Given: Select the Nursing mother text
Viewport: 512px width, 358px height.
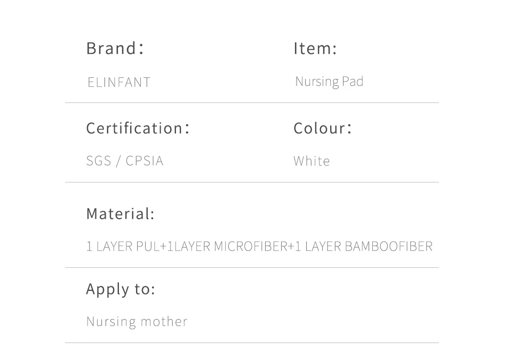Looking at the screenshot, I should [137, 322].
